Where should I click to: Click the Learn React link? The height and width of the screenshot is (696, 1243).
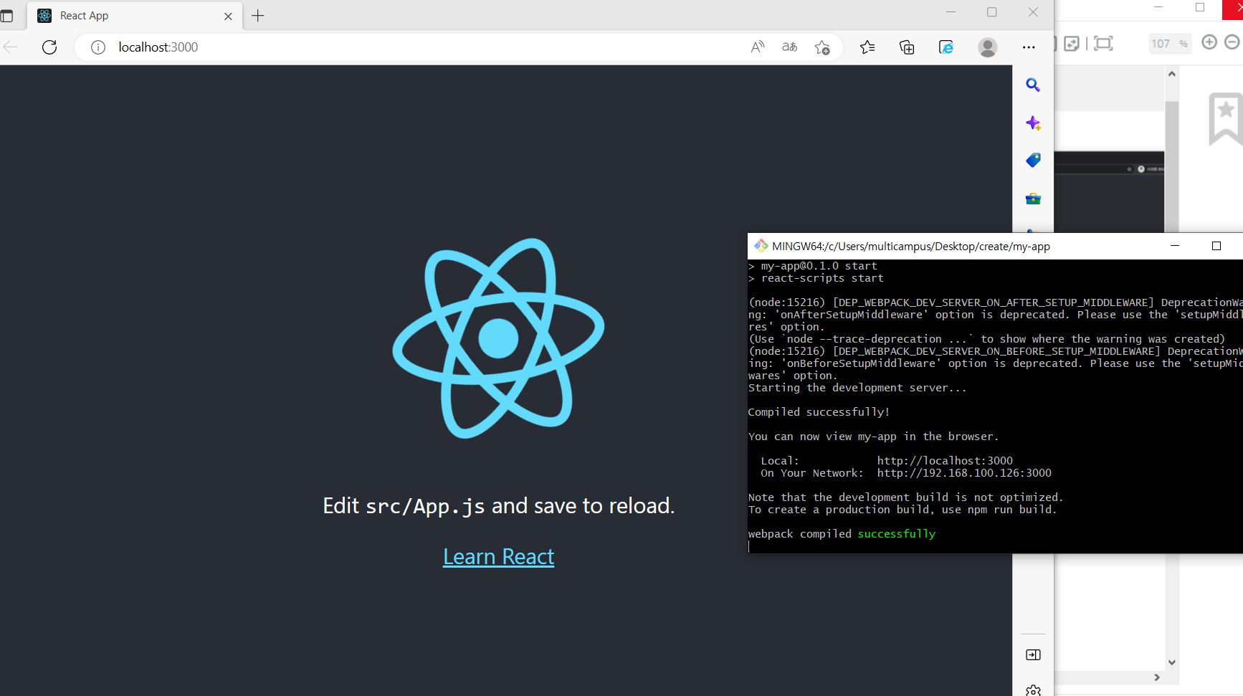click(x=498, y=557)
